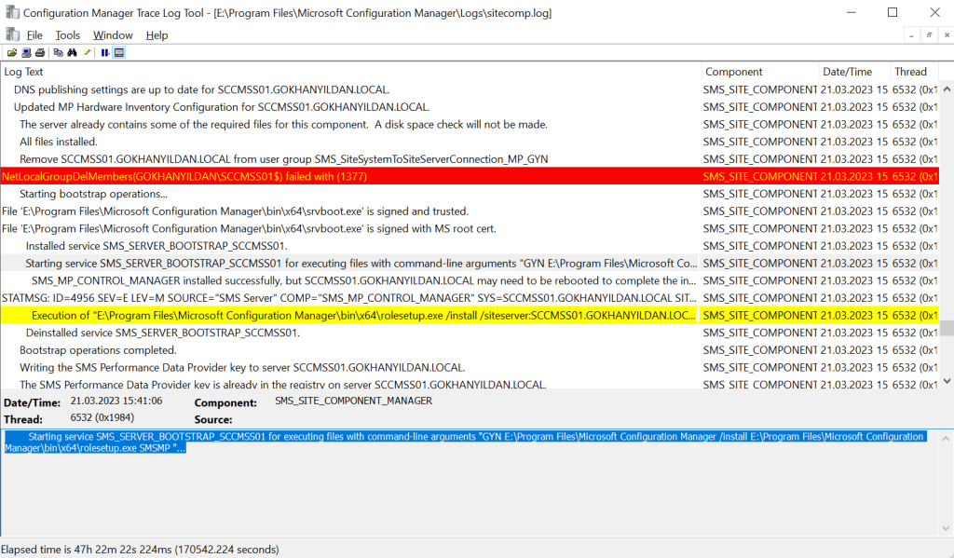Click the highlighted text in the details pane

tap(466, 442)
